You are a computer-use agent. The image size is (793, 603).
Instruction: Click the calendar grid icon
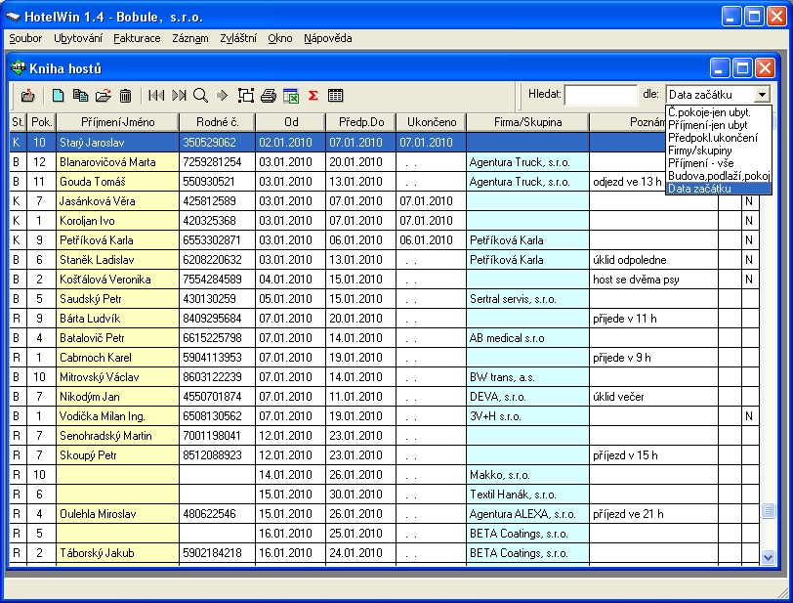click(x=335, y=95)
